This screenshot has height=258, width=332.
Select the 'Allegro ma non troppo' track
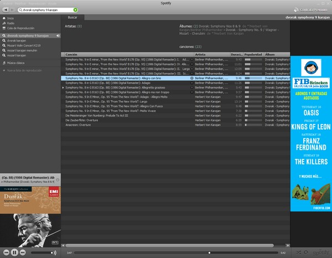tap(175, 92)
